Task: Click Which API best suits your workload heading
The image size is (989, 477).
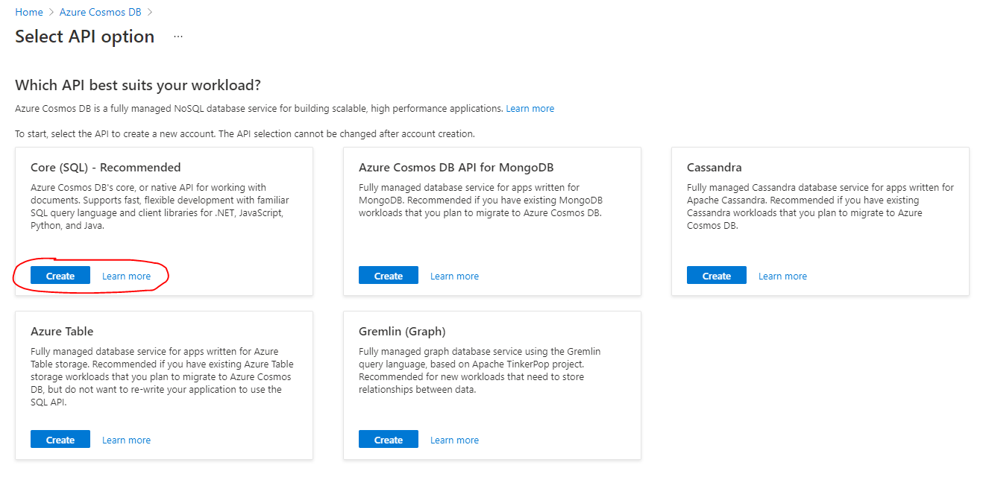Action: tap(138, 85)
